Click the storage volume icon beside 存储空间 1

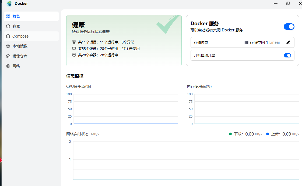[x=246, y=42]
